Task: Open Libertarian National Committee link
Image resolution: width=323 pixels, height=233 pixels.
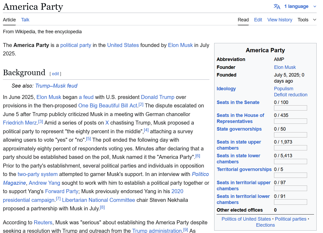Action: coord(98,200)
